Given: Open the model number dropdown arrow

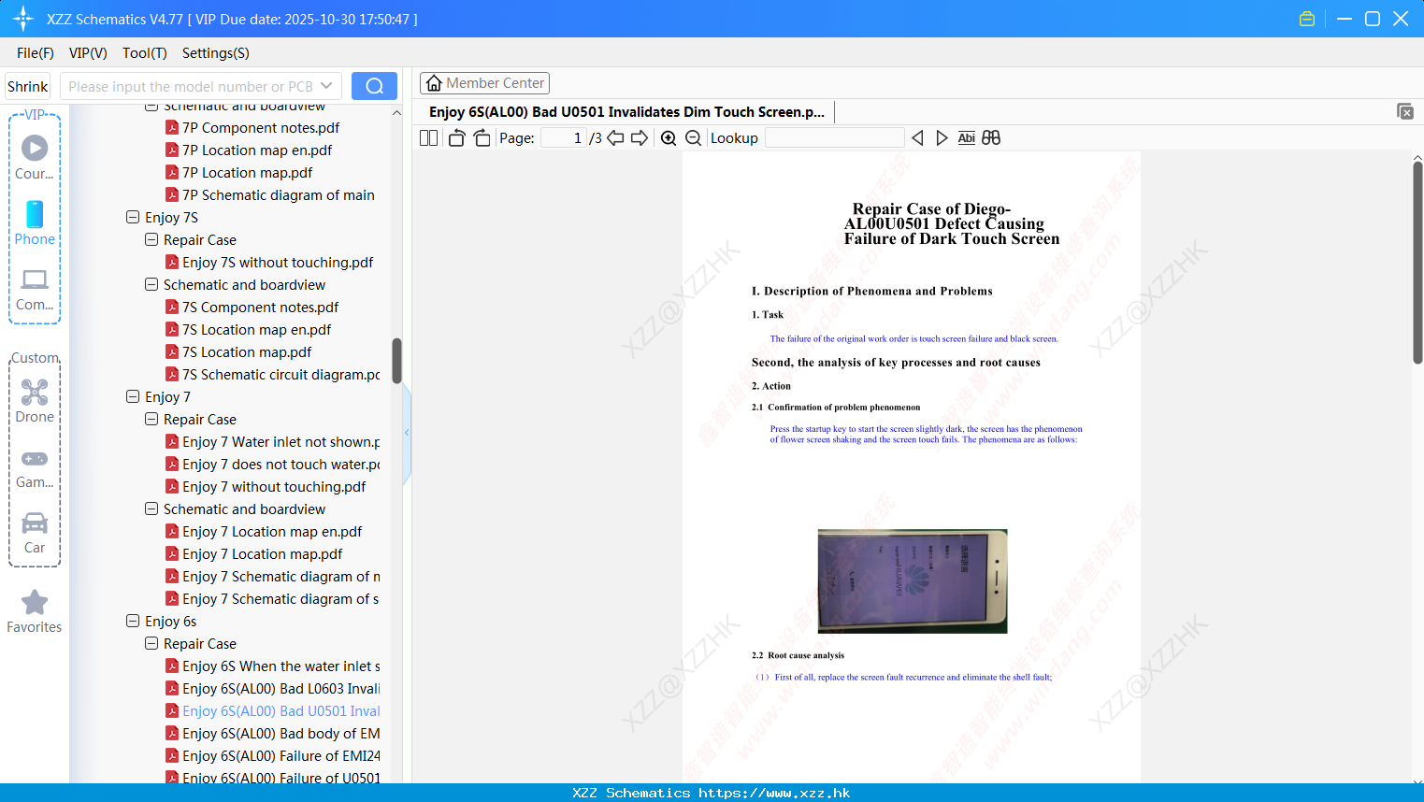Looking at the screenshot, I should (326, 86).
